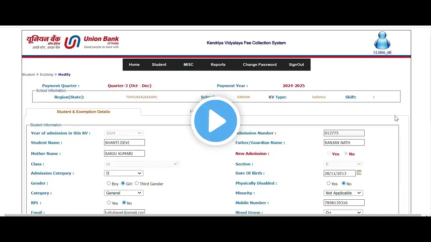The height and width of the screenshot is (242, 431).
Task: Open Year of admission dropdown
Action: coord(124,133)
